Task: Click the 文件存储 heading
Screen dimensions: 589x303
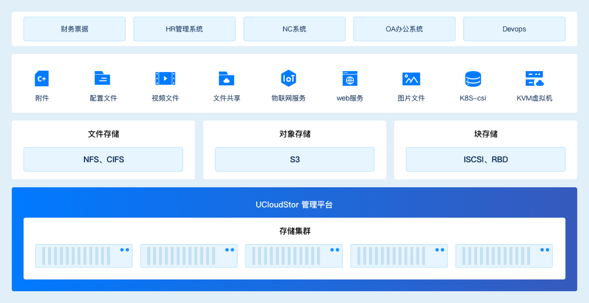Action: (104, 134)
